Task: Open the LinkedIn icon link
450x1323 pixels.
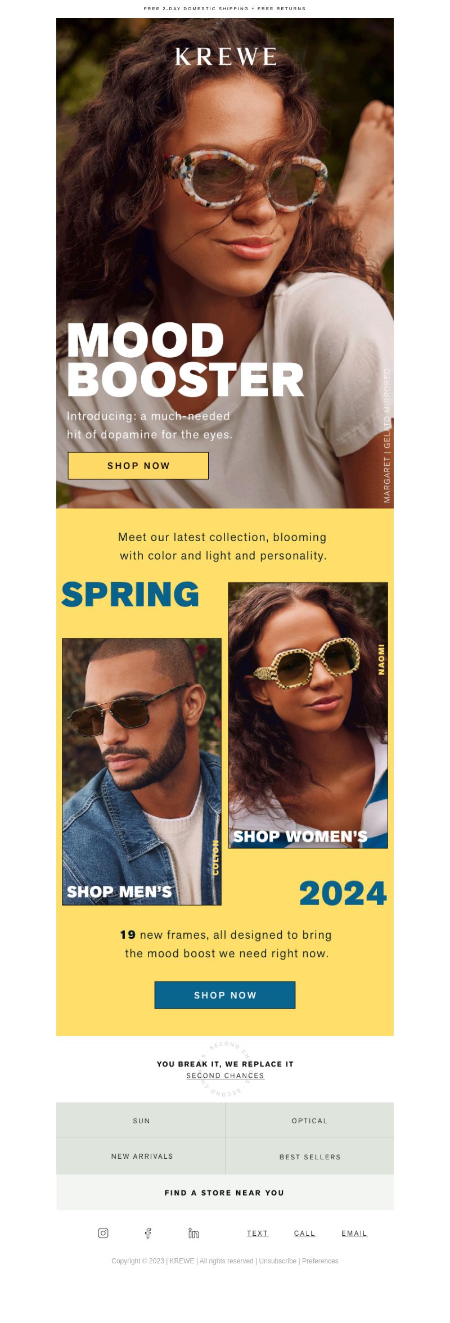Action: pyautogui.click(x=193, y=1233)
